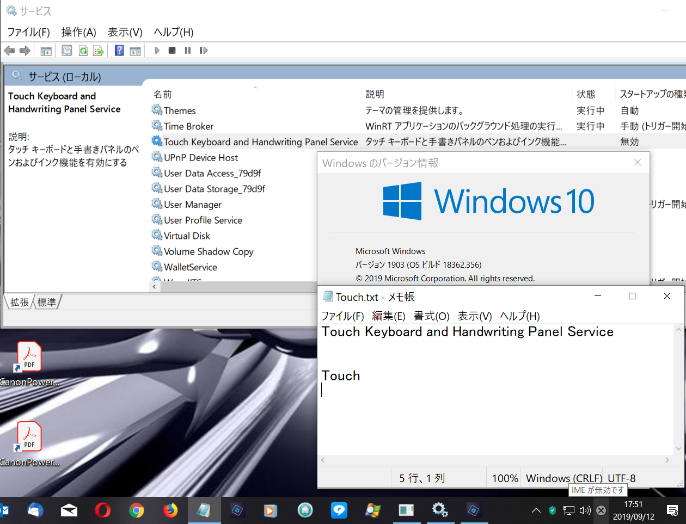Open Google Chrome from the taskbar
This screenshot has height=524, width=686.
pyautogui.click(x=137, y=510)
